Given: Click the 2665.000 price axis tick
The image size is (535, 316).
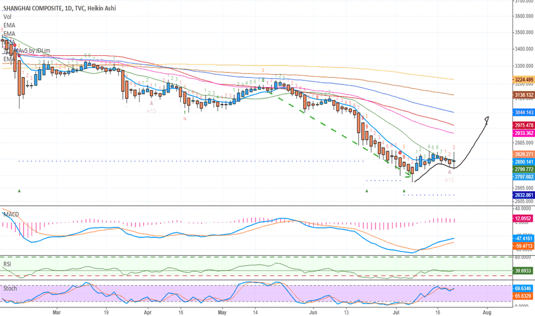Looking at the screenshot, I should (x=524, y=188).
